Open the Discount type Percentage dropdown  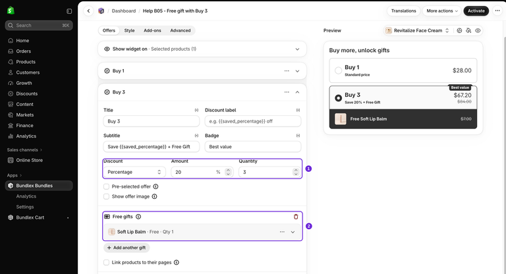point(134,173)
